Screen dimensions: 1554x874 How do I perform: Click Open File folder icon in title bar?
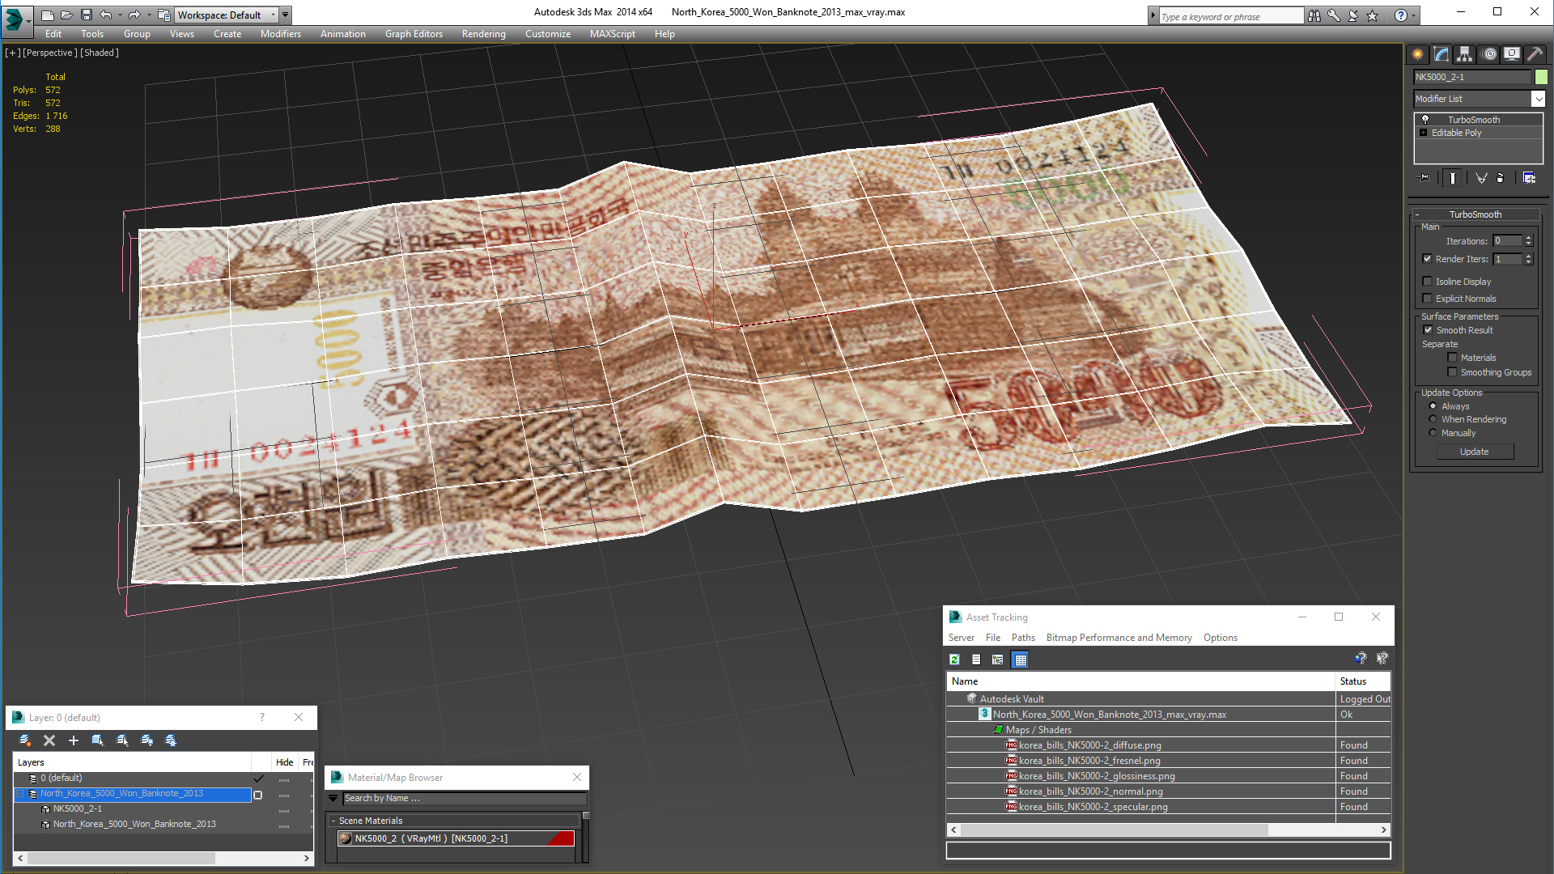[x=67, y=15]
